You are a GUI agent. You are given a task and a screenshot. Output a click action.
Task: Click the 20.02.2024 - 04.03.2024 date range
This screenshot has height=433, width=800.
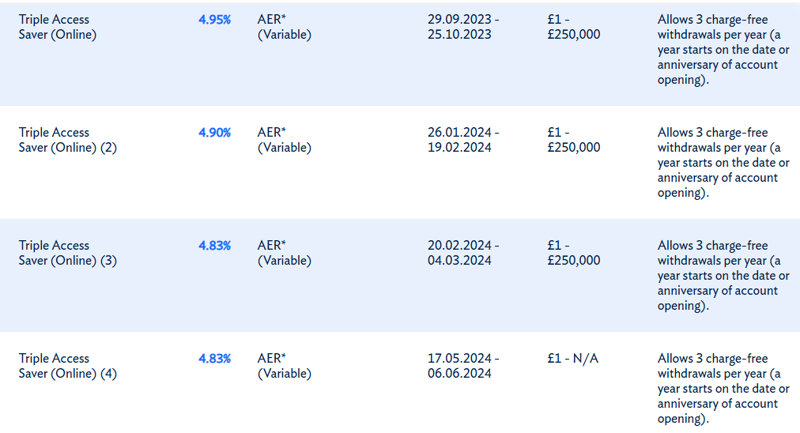point(463,253)
